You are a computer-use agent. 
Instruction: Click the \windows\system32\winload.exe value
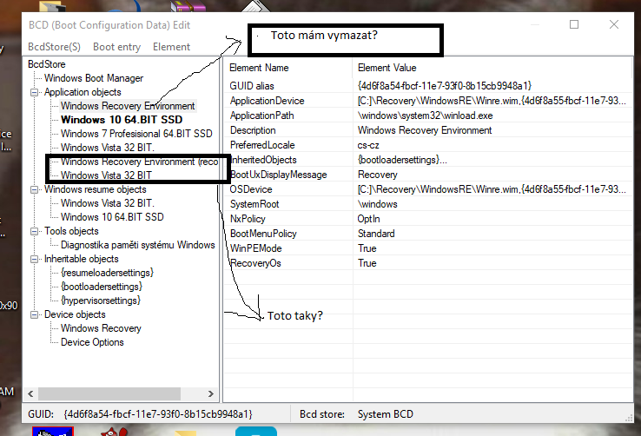[x=425, y=116]
